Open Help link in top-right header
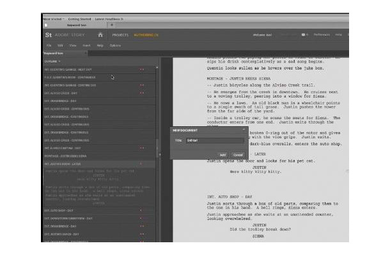 [x=338, y=34]
